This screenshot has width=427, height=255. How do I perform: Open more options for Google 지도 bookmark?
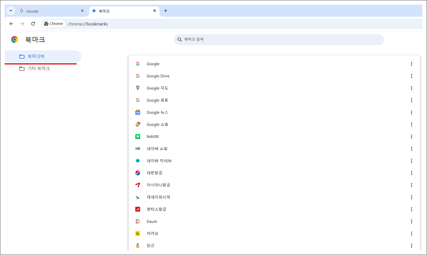pos(411,88)
